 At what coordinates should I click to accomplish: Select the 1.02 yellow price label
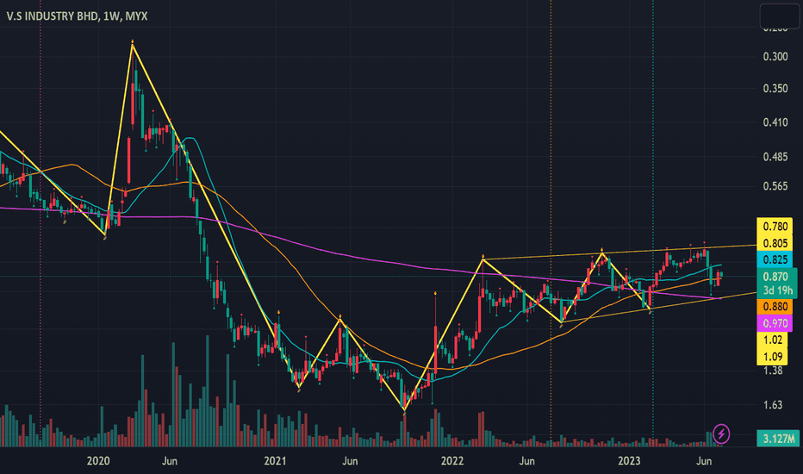click(772, 340)
